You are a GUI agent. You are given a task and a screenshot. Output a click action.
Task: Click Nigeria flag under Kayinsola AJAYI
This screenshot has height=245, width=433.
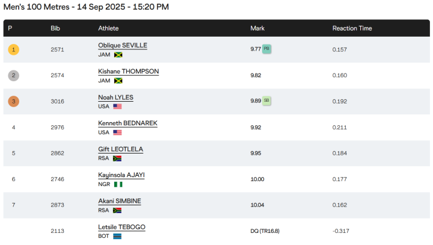[x=118, y=184]
